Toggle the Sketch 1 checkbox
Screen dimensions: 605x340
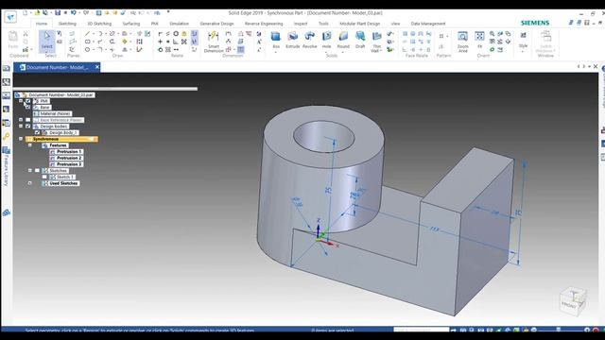[x=44, y=177]
